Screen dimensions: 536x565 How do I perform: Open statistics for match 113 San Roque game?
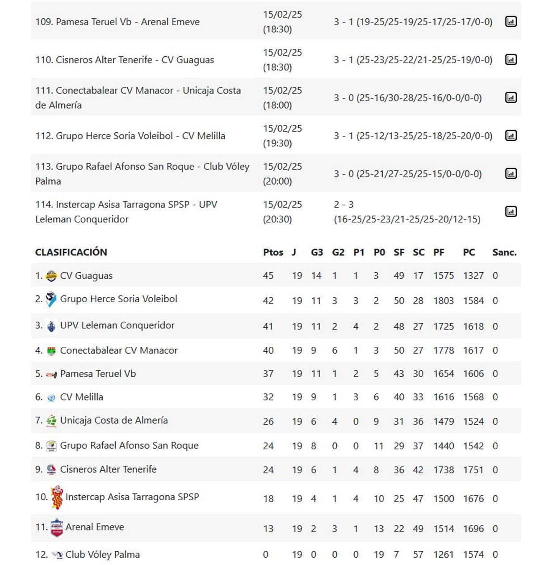(511, 173)
